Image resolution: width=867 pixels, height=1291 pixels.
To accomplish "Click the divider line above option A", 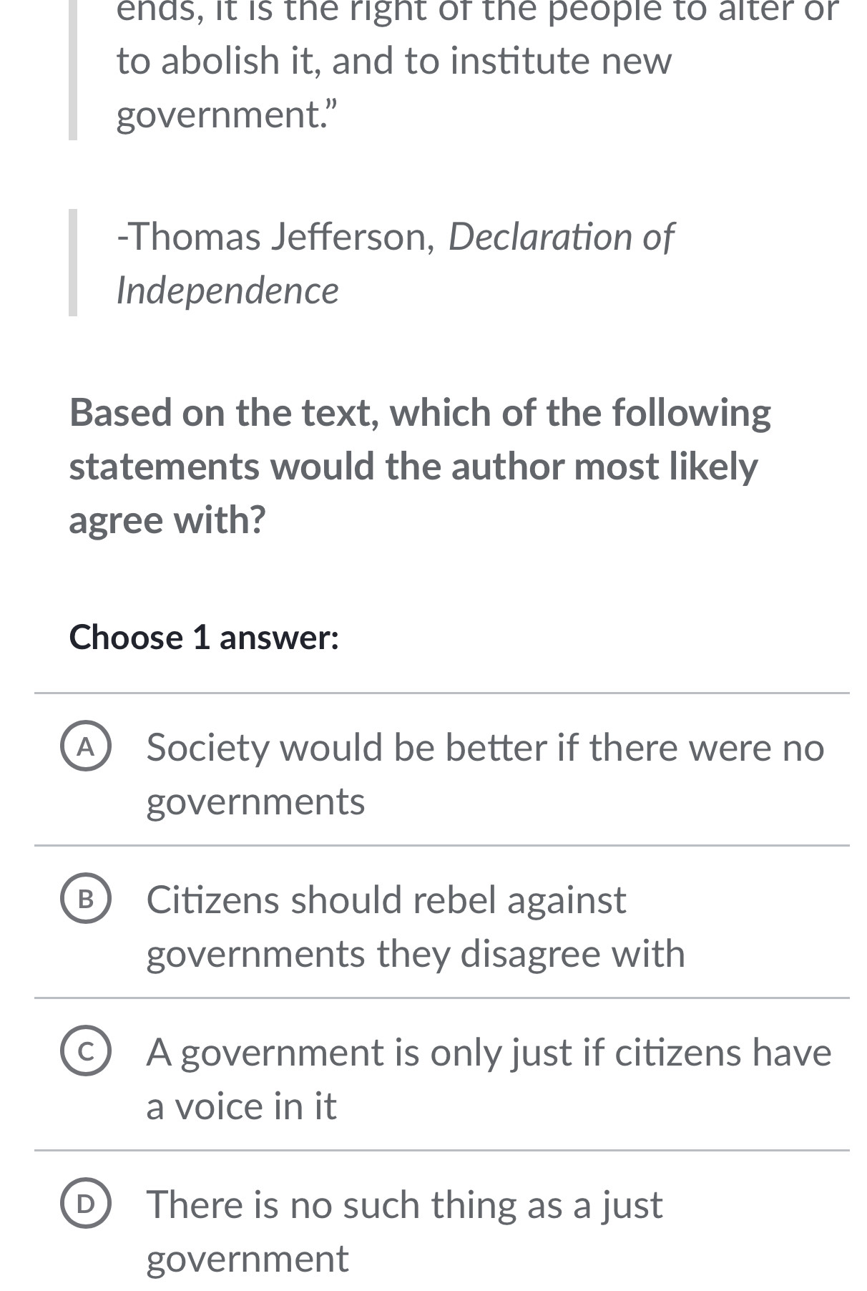I will [441, 693].
